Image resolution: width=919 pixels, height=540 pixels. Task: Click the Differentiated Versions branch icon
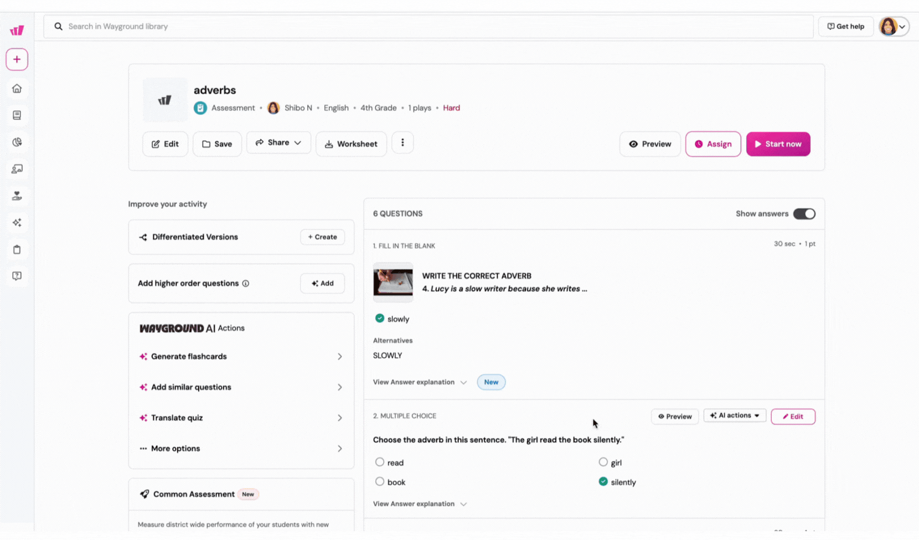[x=143, y=237]
